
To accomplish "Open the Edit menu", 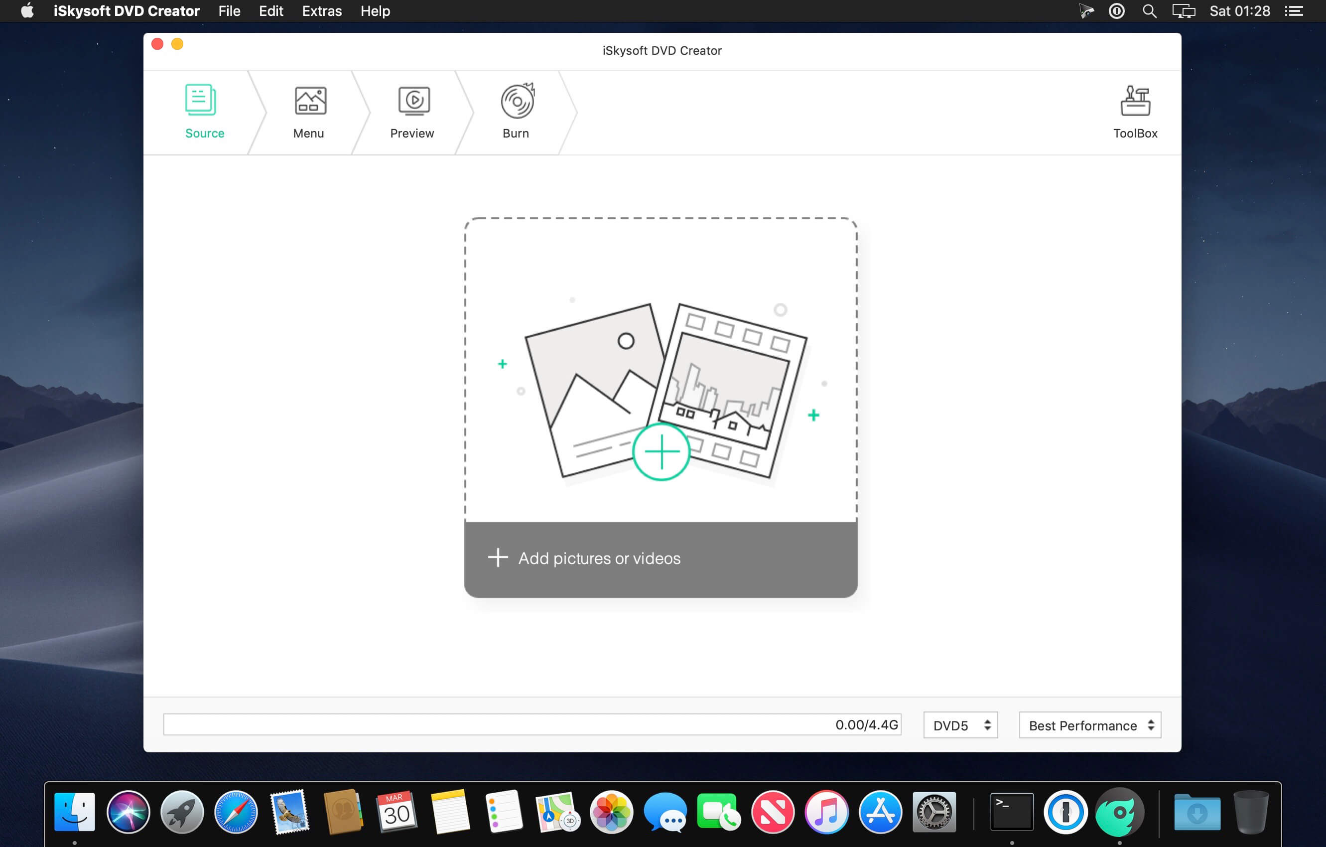I will pyautogui.click(x=271, y=11).
